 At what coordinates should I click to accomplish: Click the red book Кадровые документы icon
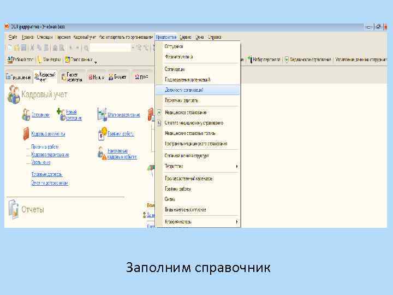(26, 133)
